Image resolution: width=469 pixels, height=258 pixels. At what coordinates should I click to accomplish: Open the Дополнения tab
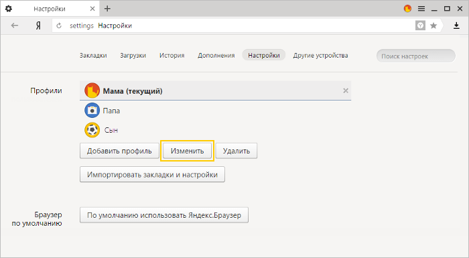(x=216, y=56)
